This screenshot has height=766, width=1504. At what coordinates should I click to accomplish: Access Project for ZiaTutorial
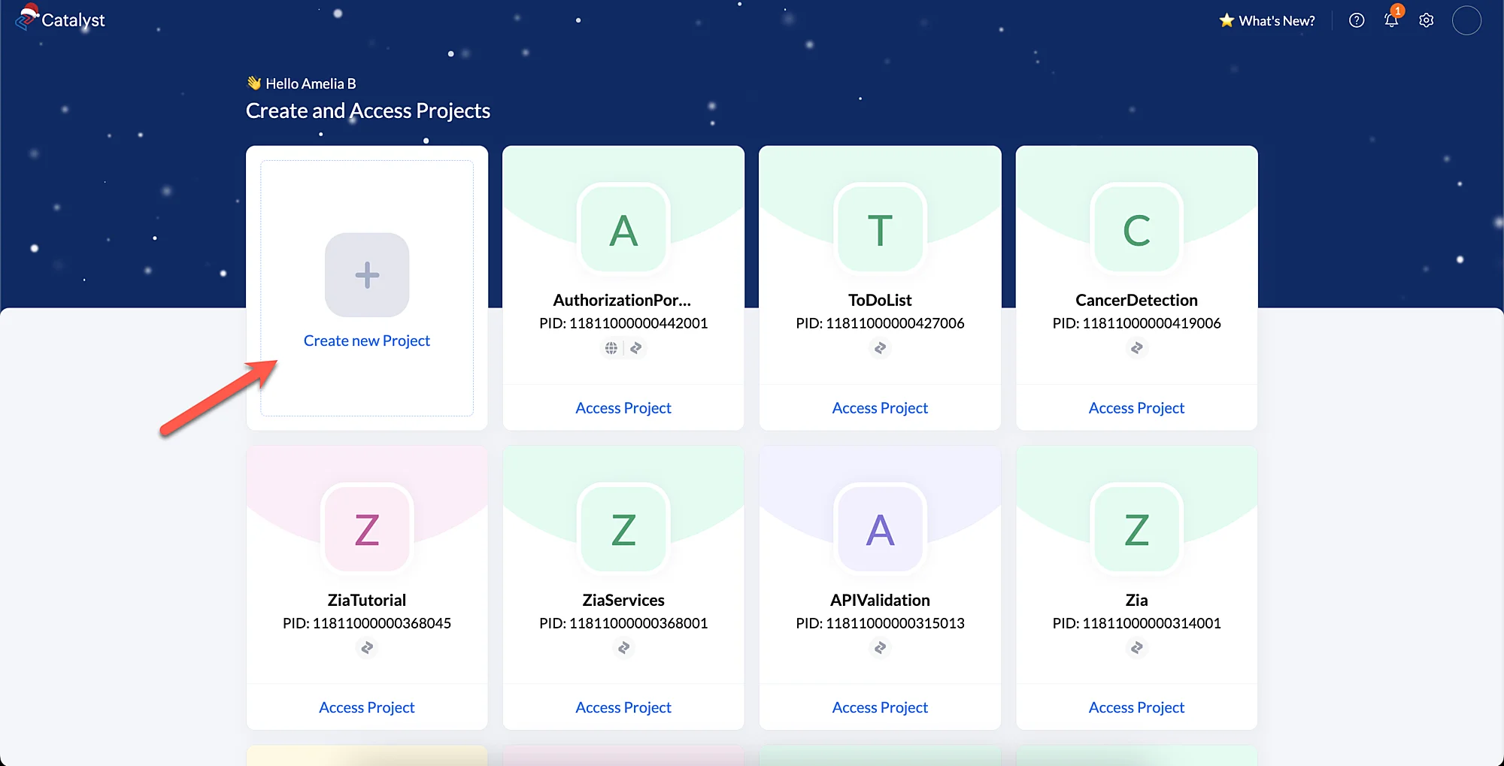point(367,707)
